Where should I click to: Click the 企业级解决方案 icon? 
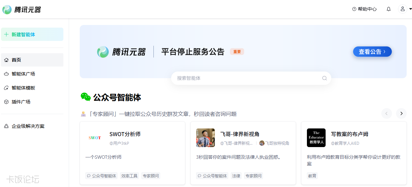[6, 126]
